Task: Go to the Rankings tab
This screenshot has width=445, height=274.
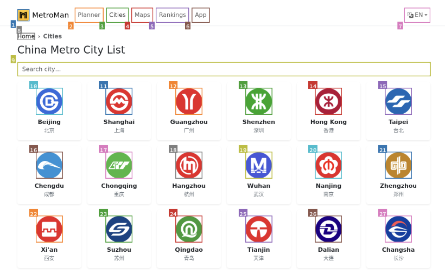Action: coord(172,15)
